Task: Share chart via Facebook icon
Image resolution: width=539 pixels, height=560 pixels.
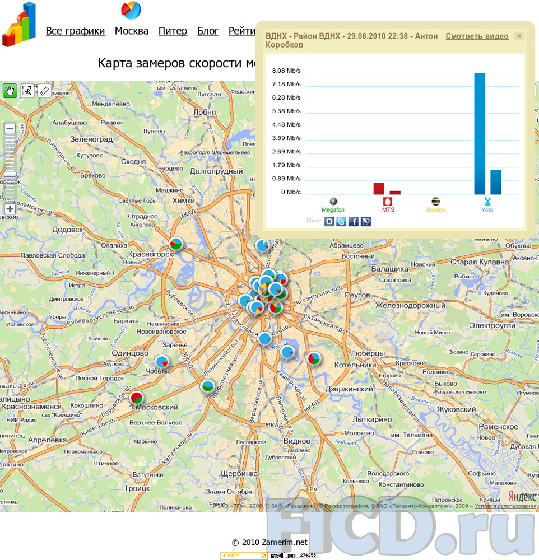Action: (354, 221)
